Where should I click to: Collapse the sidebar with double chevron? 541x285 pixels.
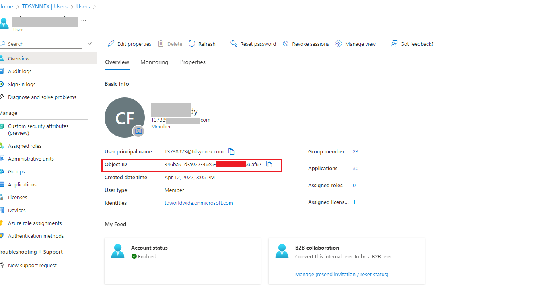(90, 44)
